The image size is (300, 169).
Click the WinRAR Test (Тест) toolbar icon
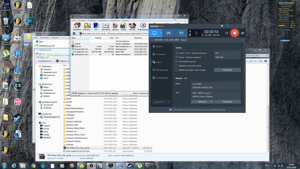96,27
